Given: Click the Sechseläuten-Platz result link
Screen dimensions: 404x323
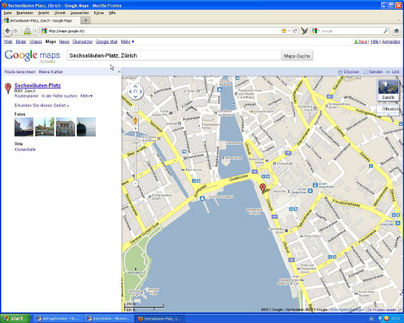Looking at the screenshot, I should 38,85.
